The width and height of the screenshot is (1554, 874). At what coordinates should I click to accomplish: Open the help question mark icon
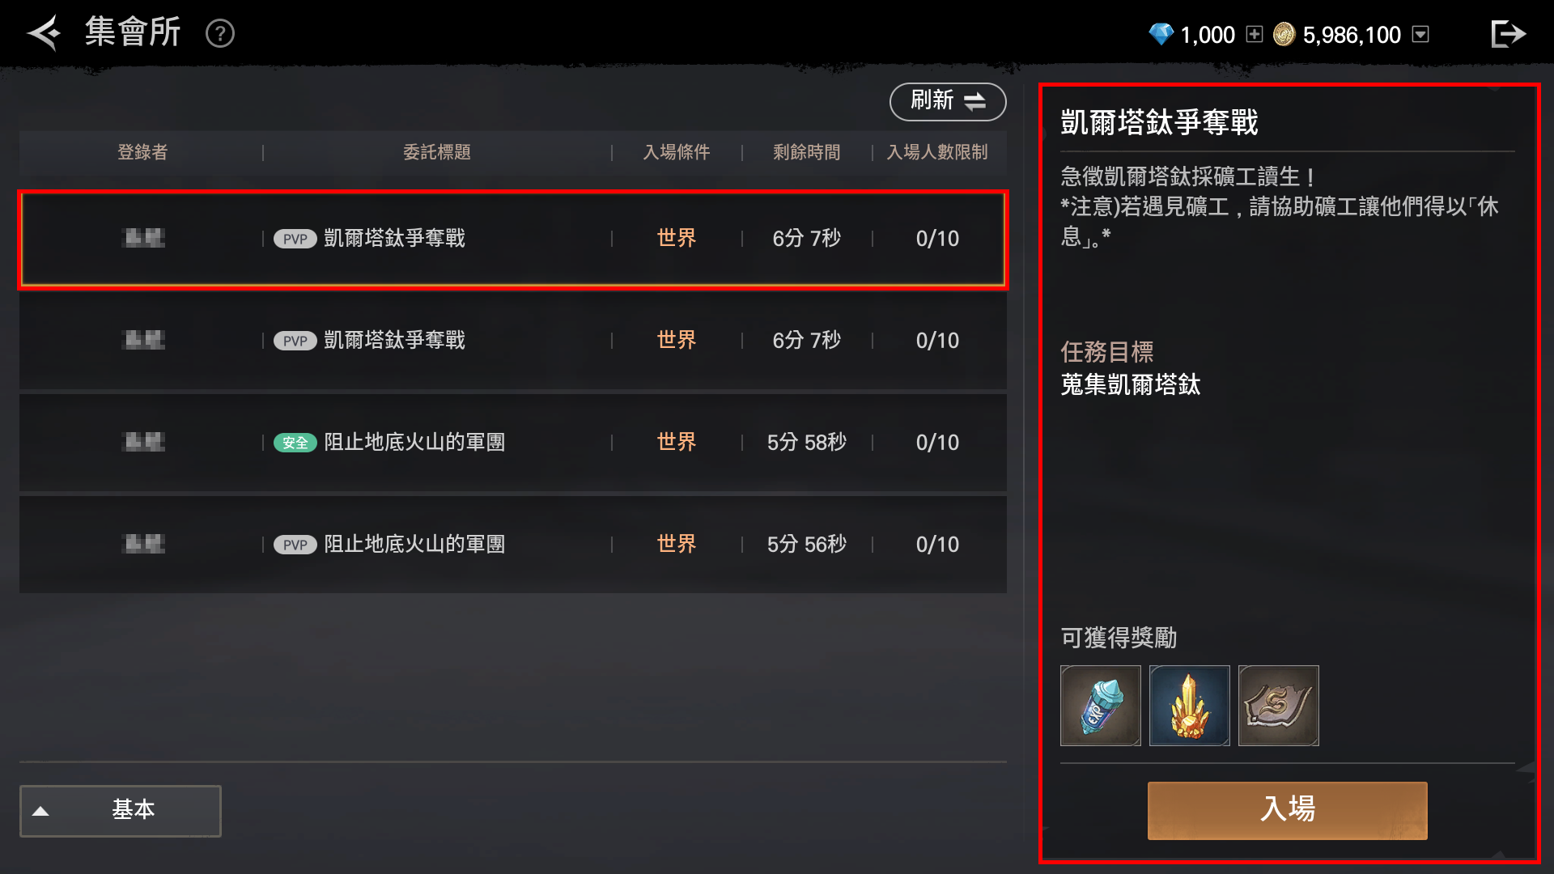(x=220, y=33)
